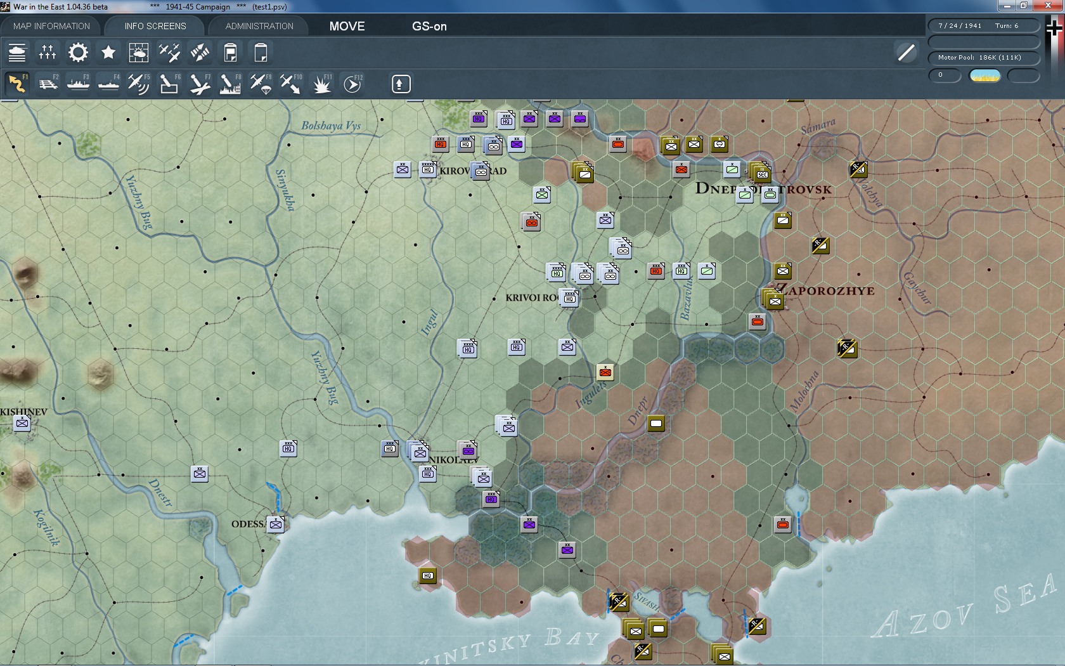Click the Bolshaya Vys river label
The width and height of the screenshot is (1065, 666).
[331, 126]
